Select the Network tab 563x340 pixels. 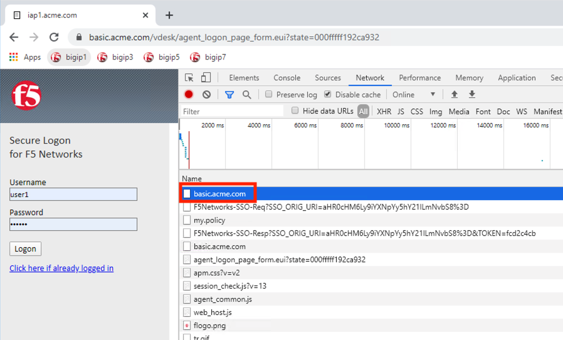[x=370, y=78]
